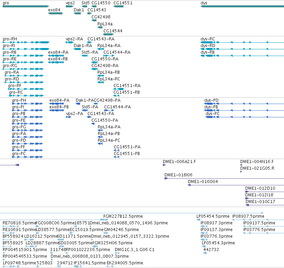The width and height of the screenshot is (284, 268).
Task: Select the Sld5-PA protein label
Action: coord(90,107)
